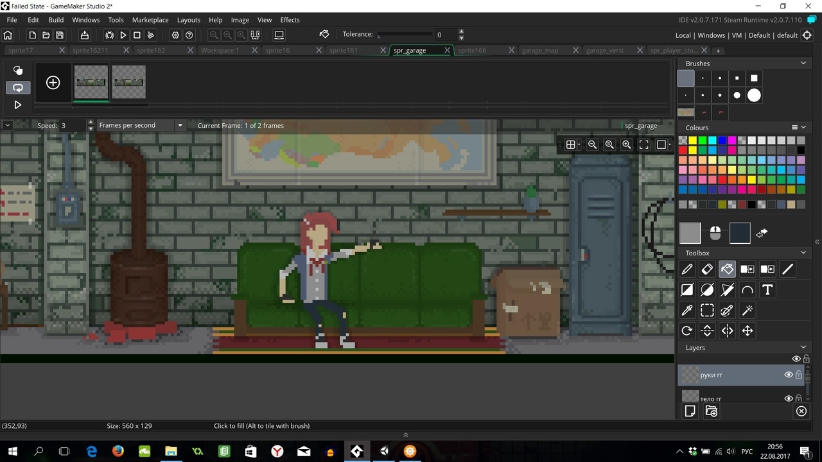Click the Rectangle Selection tool
The height and width of the screenshot is (462, 822).
point(707,311)
